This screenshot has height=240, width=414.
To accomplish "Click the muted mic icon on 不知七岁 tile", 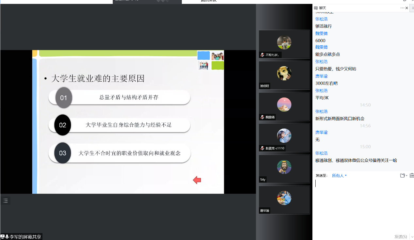I will click(x=262, y=55).
